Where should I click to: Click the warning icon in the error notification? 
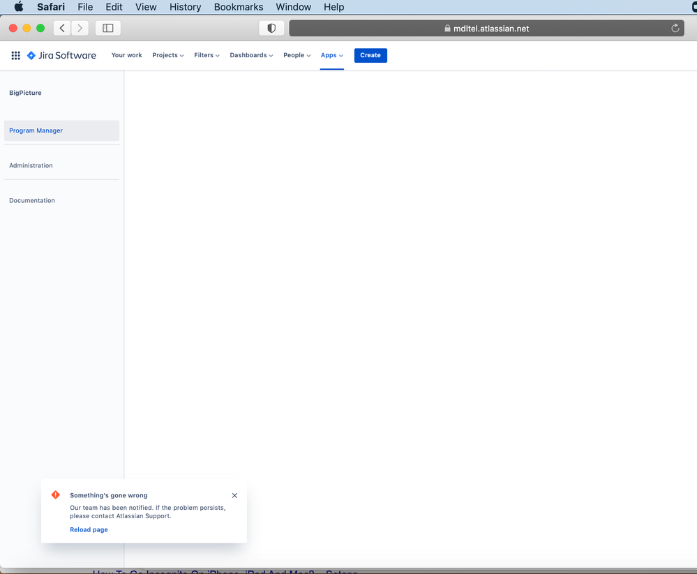(55, 494)
